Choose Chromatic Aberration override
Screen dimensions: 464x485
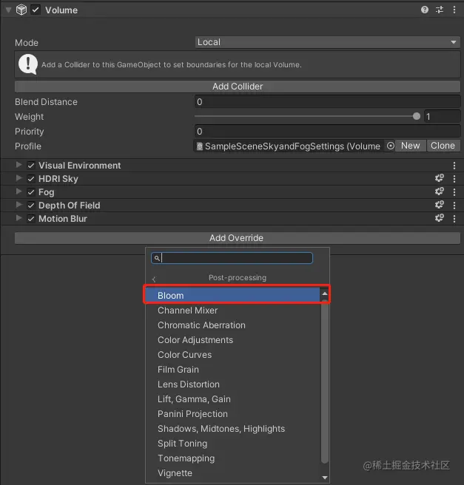point(201,325)
